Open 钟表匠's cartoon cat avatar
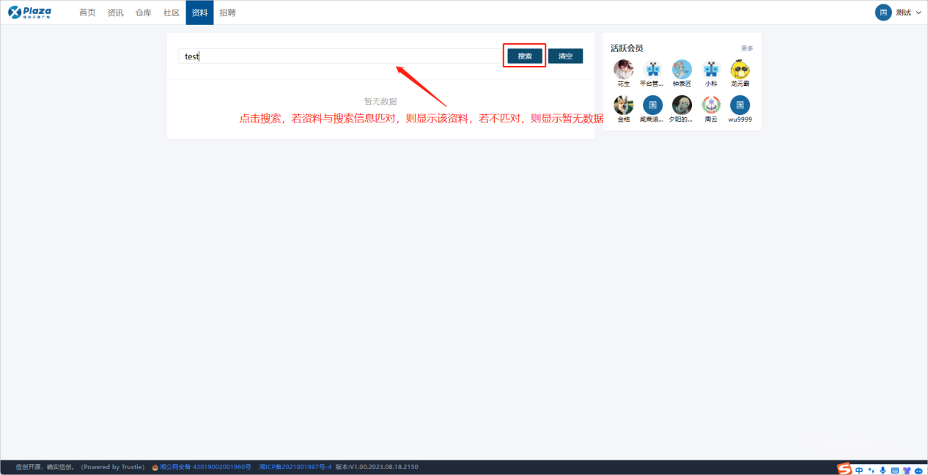928x475 pixels. [682, 70]
